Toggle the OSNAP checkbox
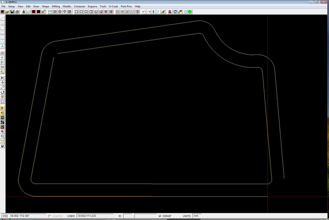The image size is (329, 220). (160, 216)
